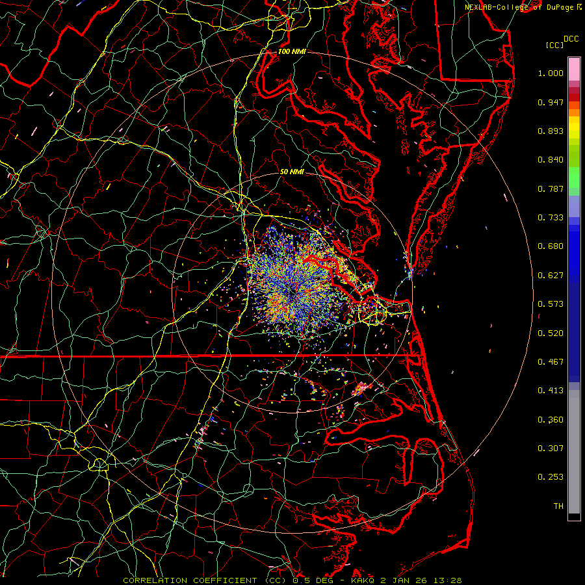This screenshot has height=585, width=585.
Task: Click the 0.733 scale value
Action: click(551, 218)
